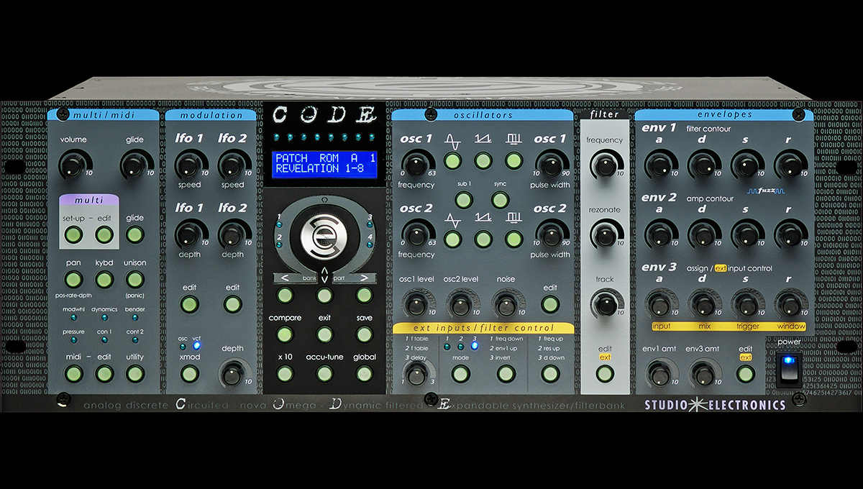
Task: Click the midi edit button
Action: pyautogui.click(x=104, y=374)
